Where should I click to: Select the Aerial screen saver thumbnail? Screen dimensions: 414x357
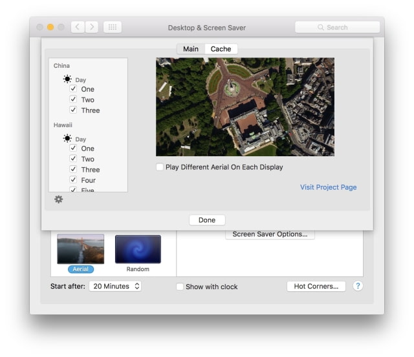(x=80, y=249)
